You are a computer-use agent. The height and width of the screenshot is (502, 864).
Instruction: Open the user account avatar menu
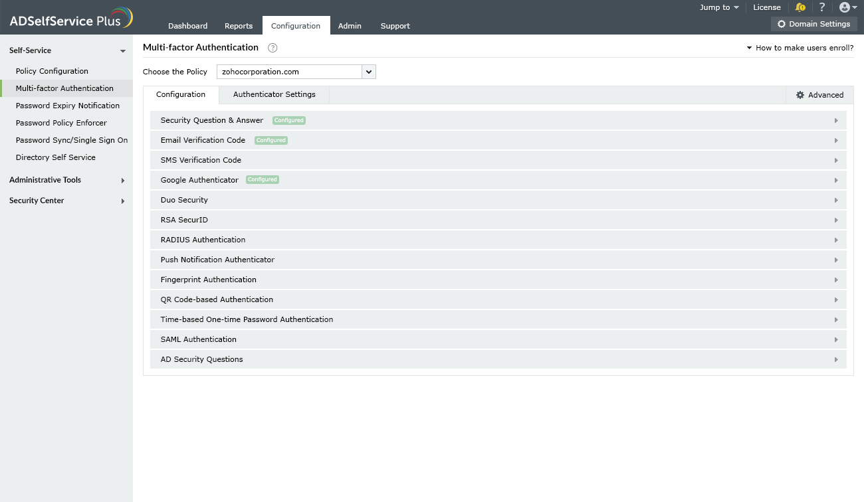848,7
